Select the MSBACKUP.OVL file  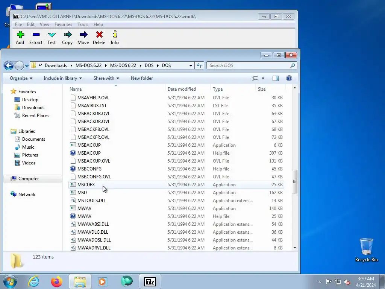(x=176, y=161)
